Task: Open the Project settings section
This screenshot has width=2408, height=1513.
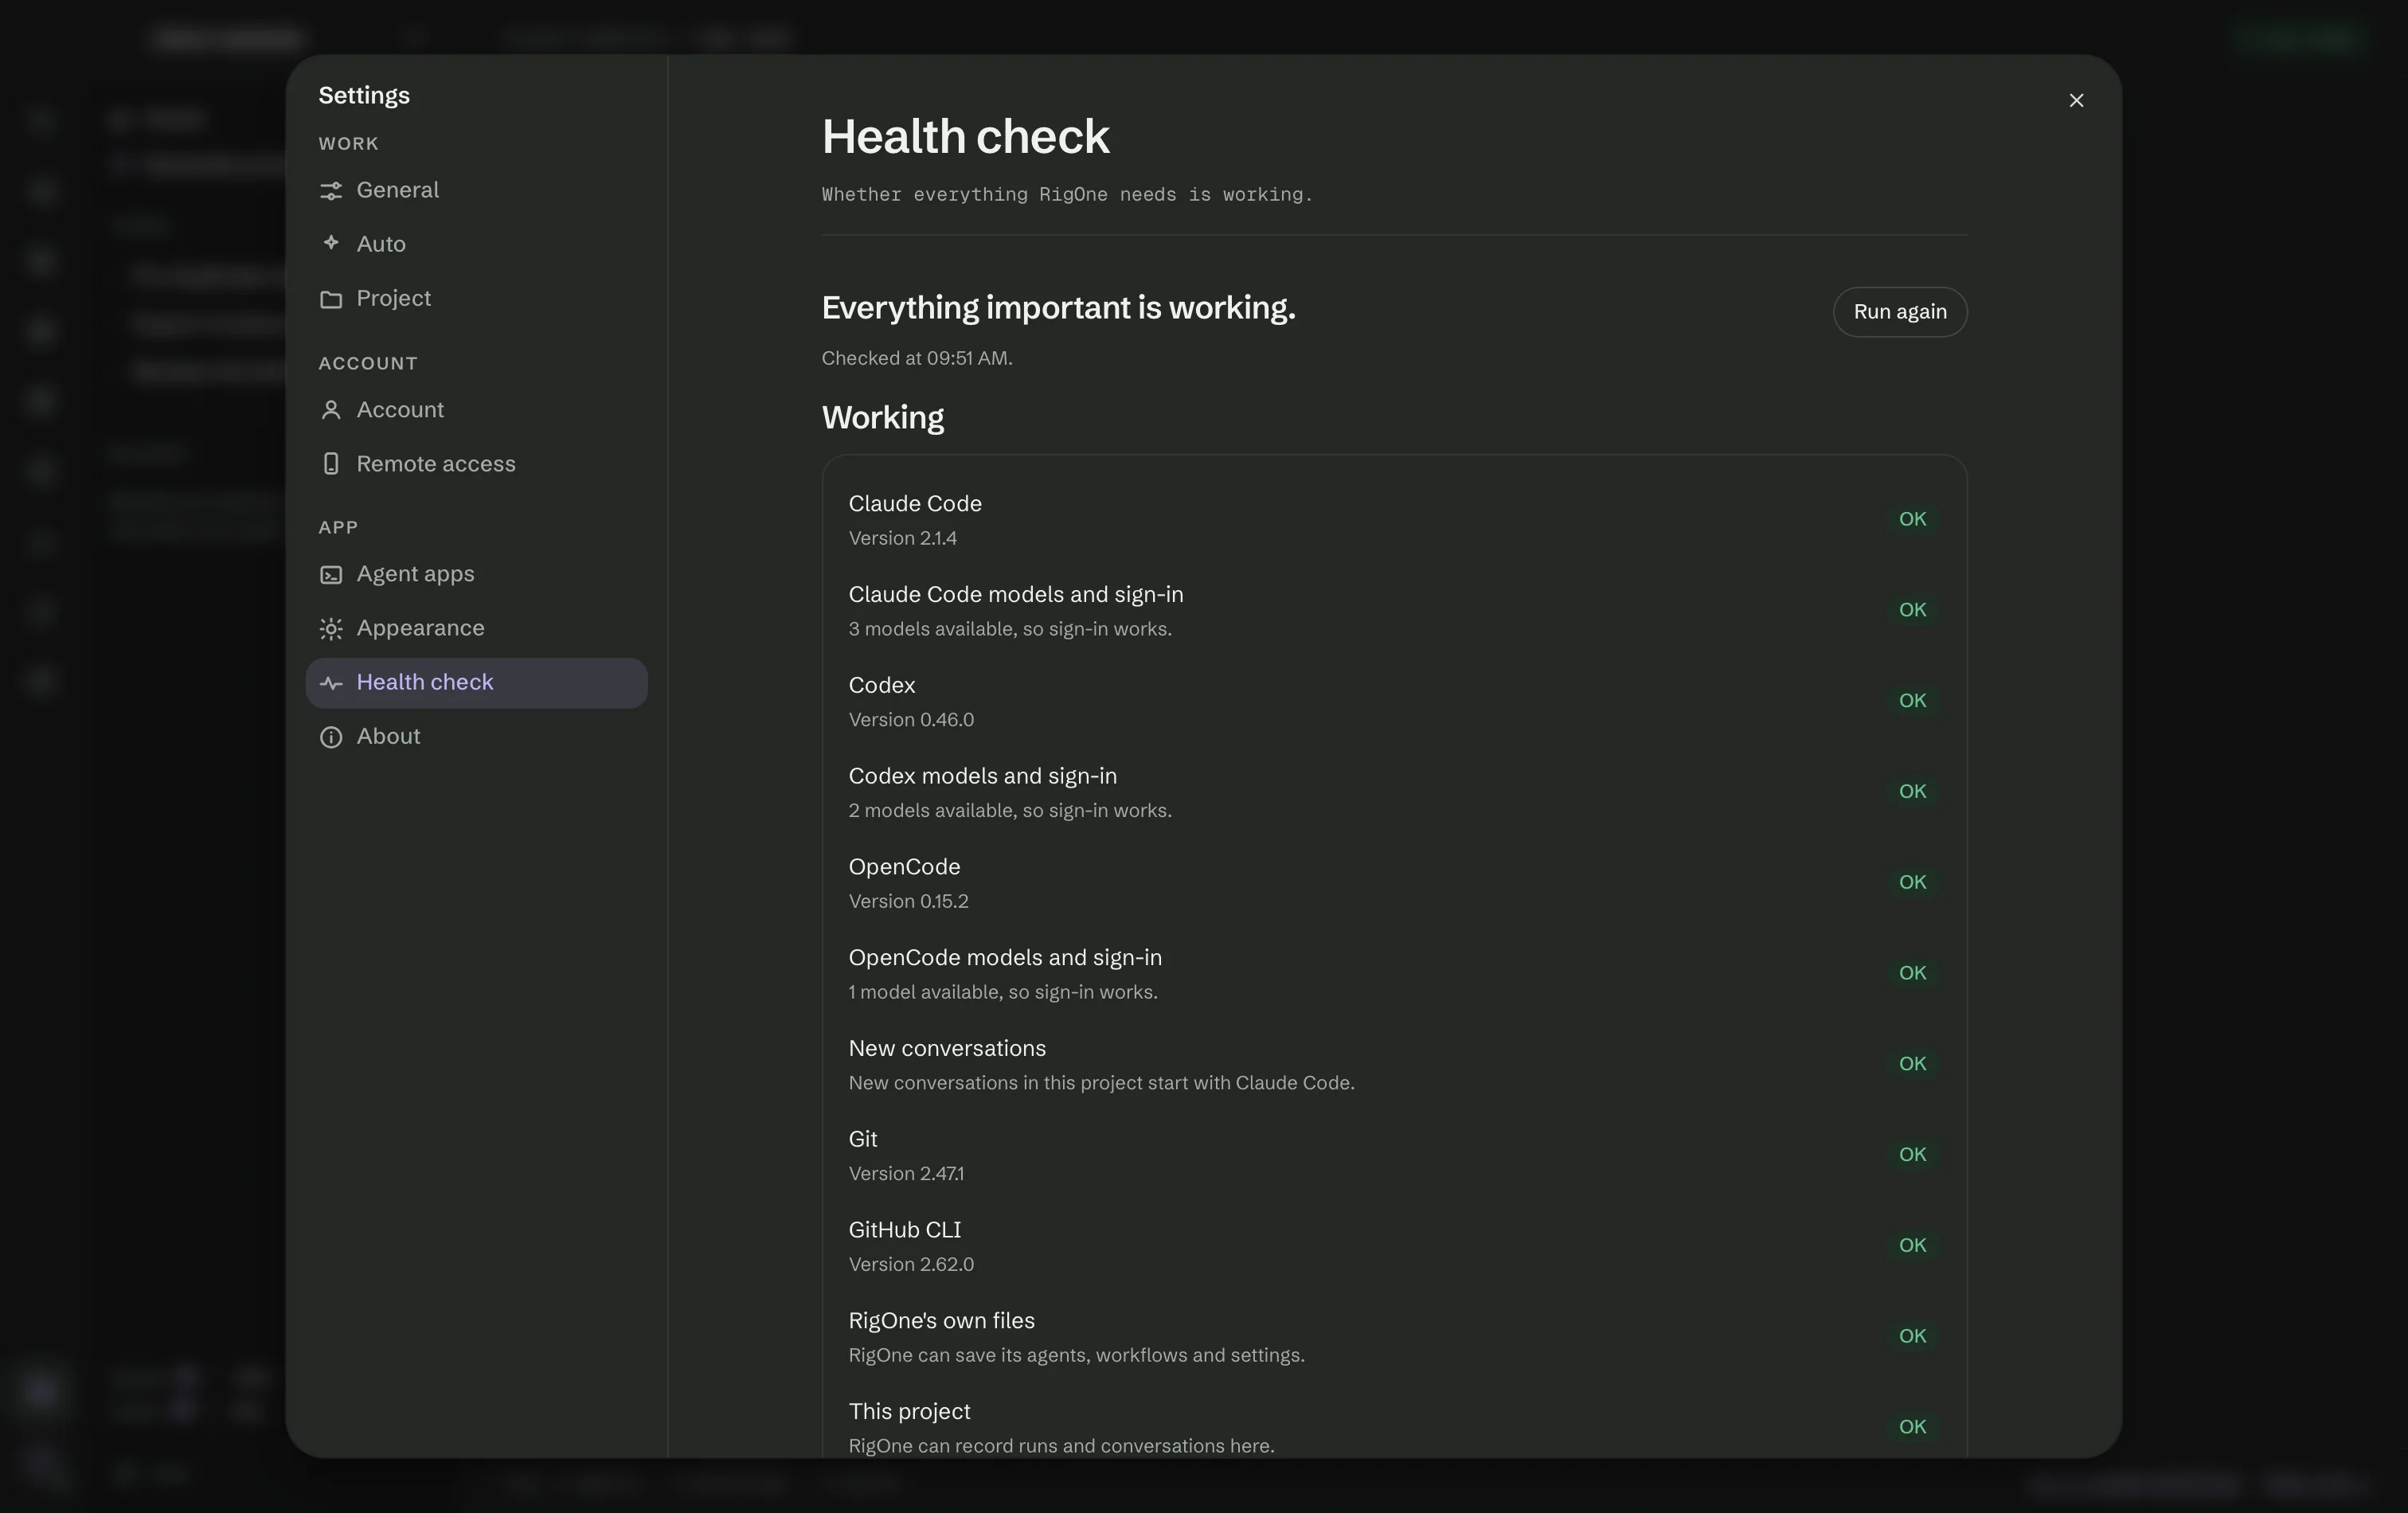Action: pyautogui.click(x=476, y=298)
